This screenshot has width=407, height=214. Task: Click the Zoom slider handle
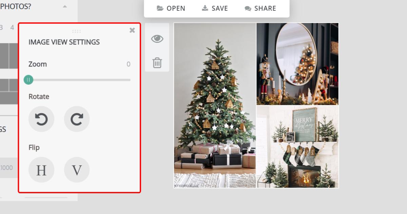click(28, 80)
